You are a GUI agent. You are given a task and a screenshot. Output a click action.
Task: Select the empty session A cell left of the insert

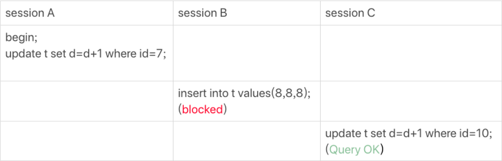86,101
